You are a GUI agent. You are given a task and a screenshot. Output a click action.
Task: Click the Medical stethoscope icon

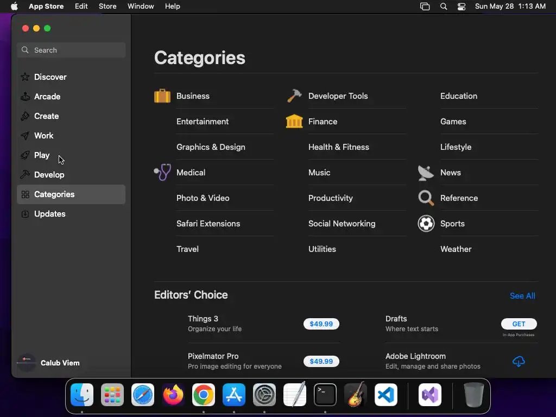(x=162, y=172)
